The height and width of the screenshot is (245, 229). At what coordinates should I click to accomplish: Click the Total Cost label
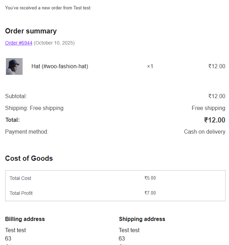tap(21, 178)
